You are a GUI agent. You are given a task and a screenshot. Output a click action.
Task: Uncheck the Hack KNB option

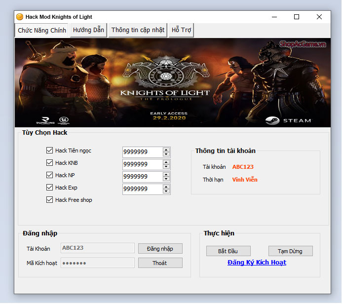click(49, 163)
